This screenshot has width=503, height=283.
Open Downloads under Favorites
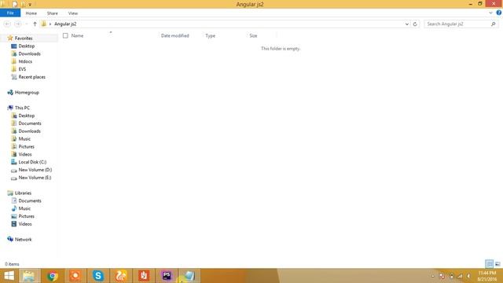(x=29, y=54)
